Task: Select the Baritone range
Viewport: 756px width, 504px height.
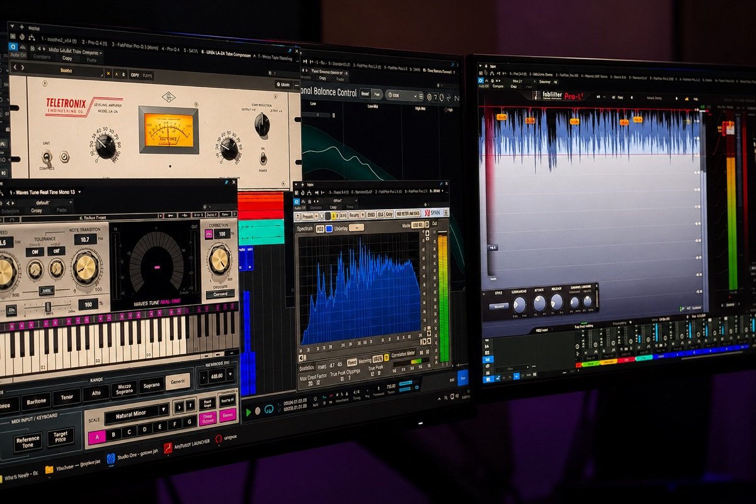Action: [35, 401]
